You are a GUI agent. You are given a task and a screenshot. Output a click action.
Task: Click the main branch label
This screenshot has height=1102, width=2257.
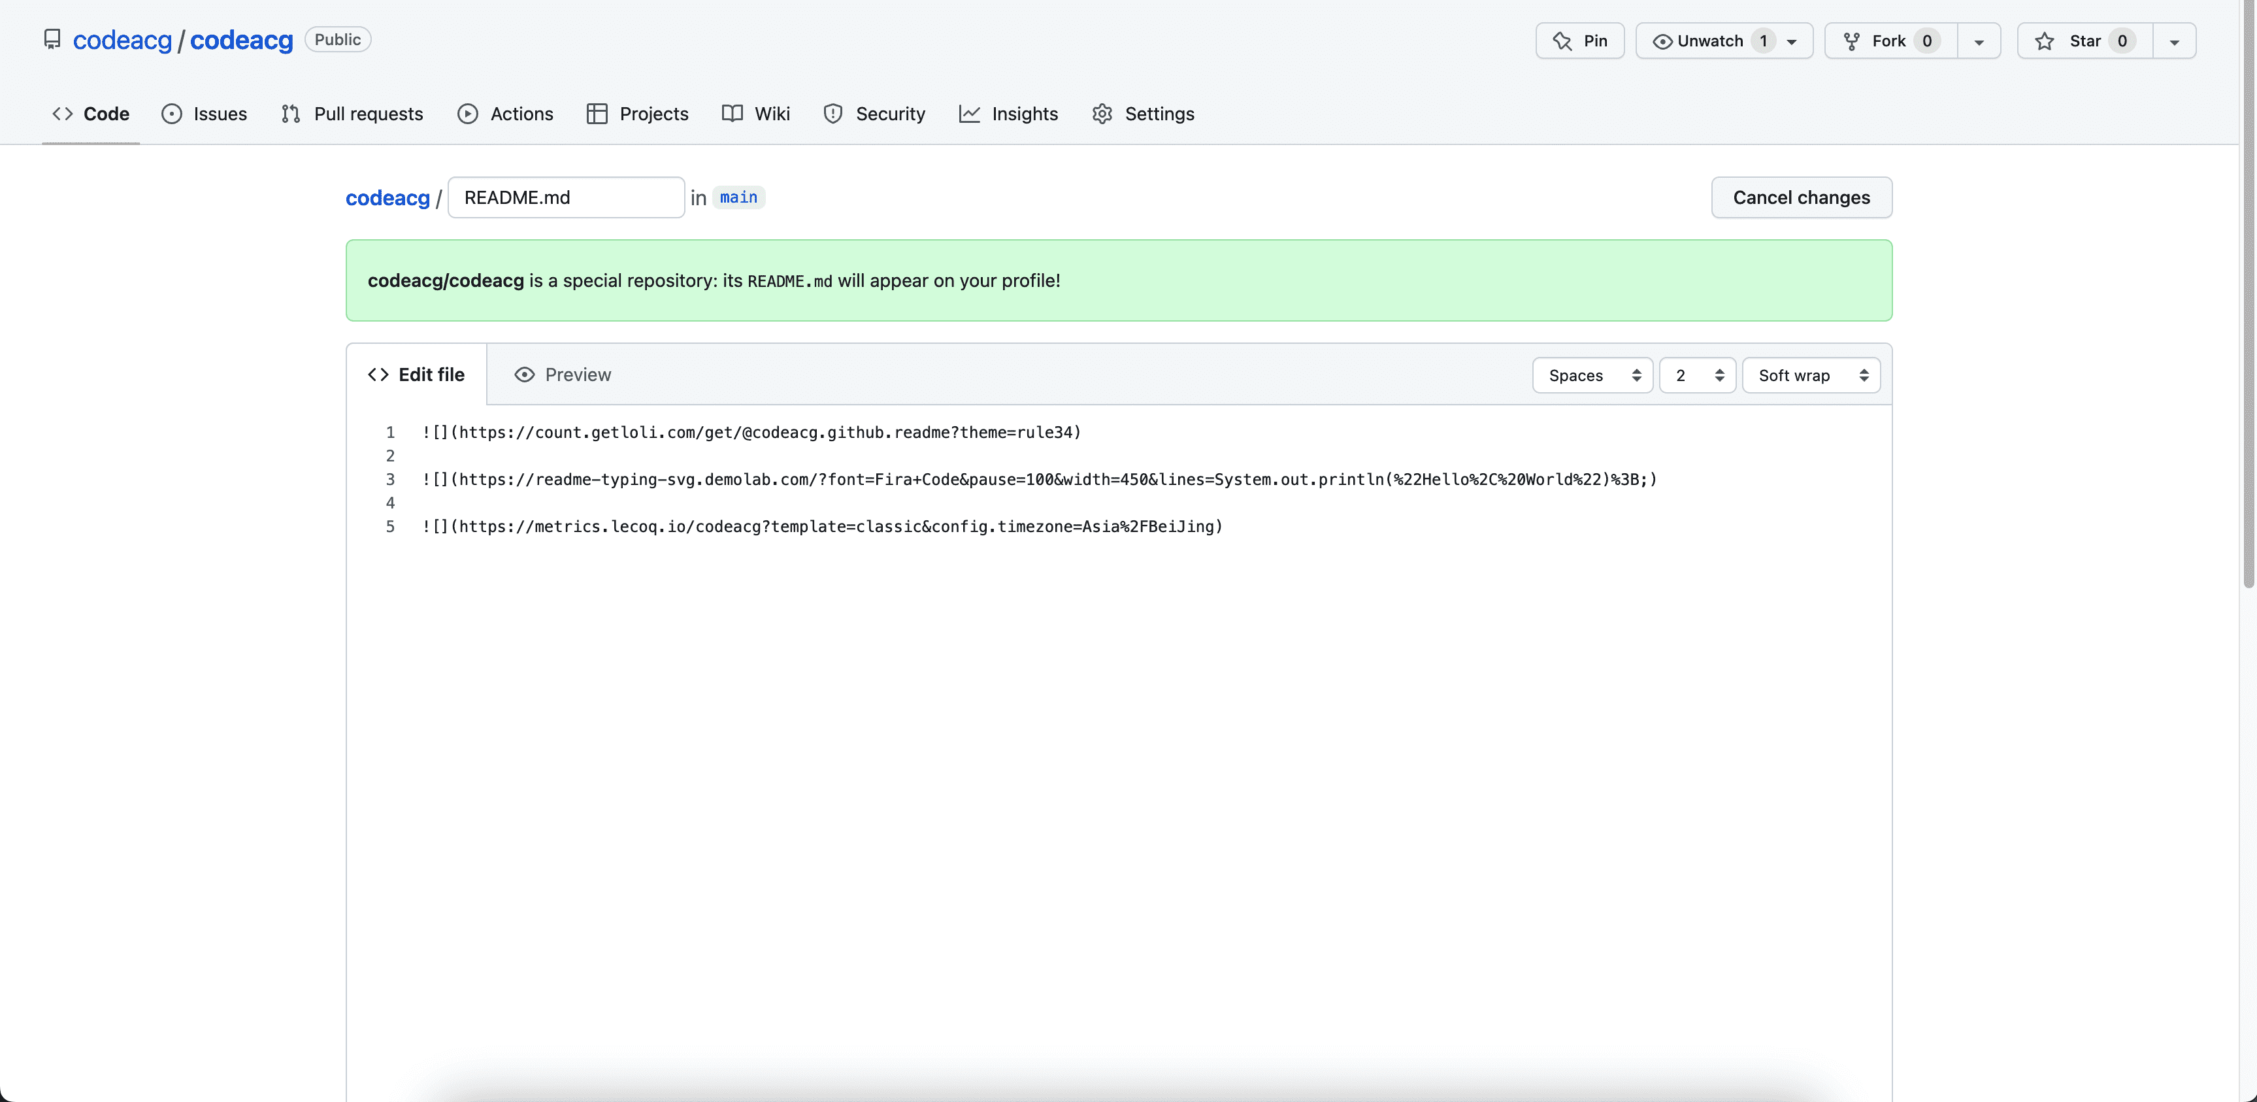click(x=738, y=197)
